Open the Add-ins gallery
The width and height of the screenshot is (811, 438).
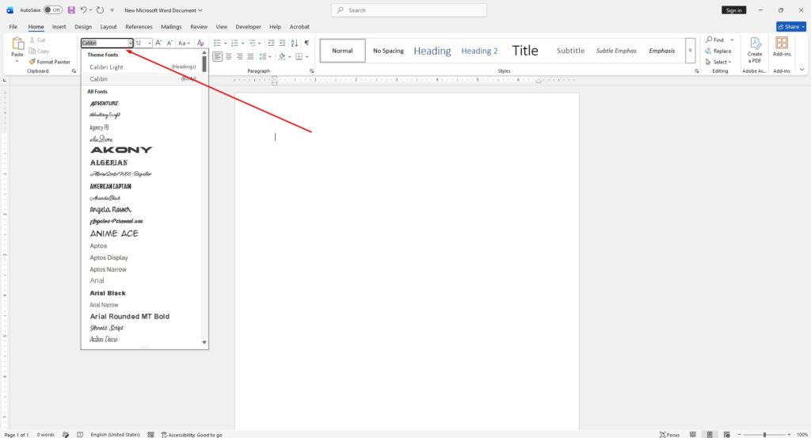click(782, 47)
